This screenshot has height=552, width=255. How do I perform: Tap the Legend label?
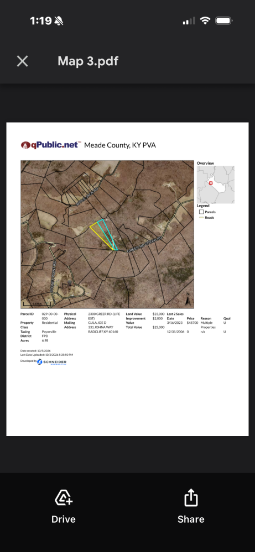pyautogui.click(x=203, y=206)
